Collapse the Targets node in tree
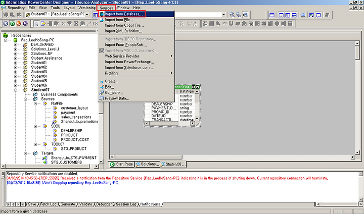The height and width of the screenshot is (214, 364). (x=25, y=153)
